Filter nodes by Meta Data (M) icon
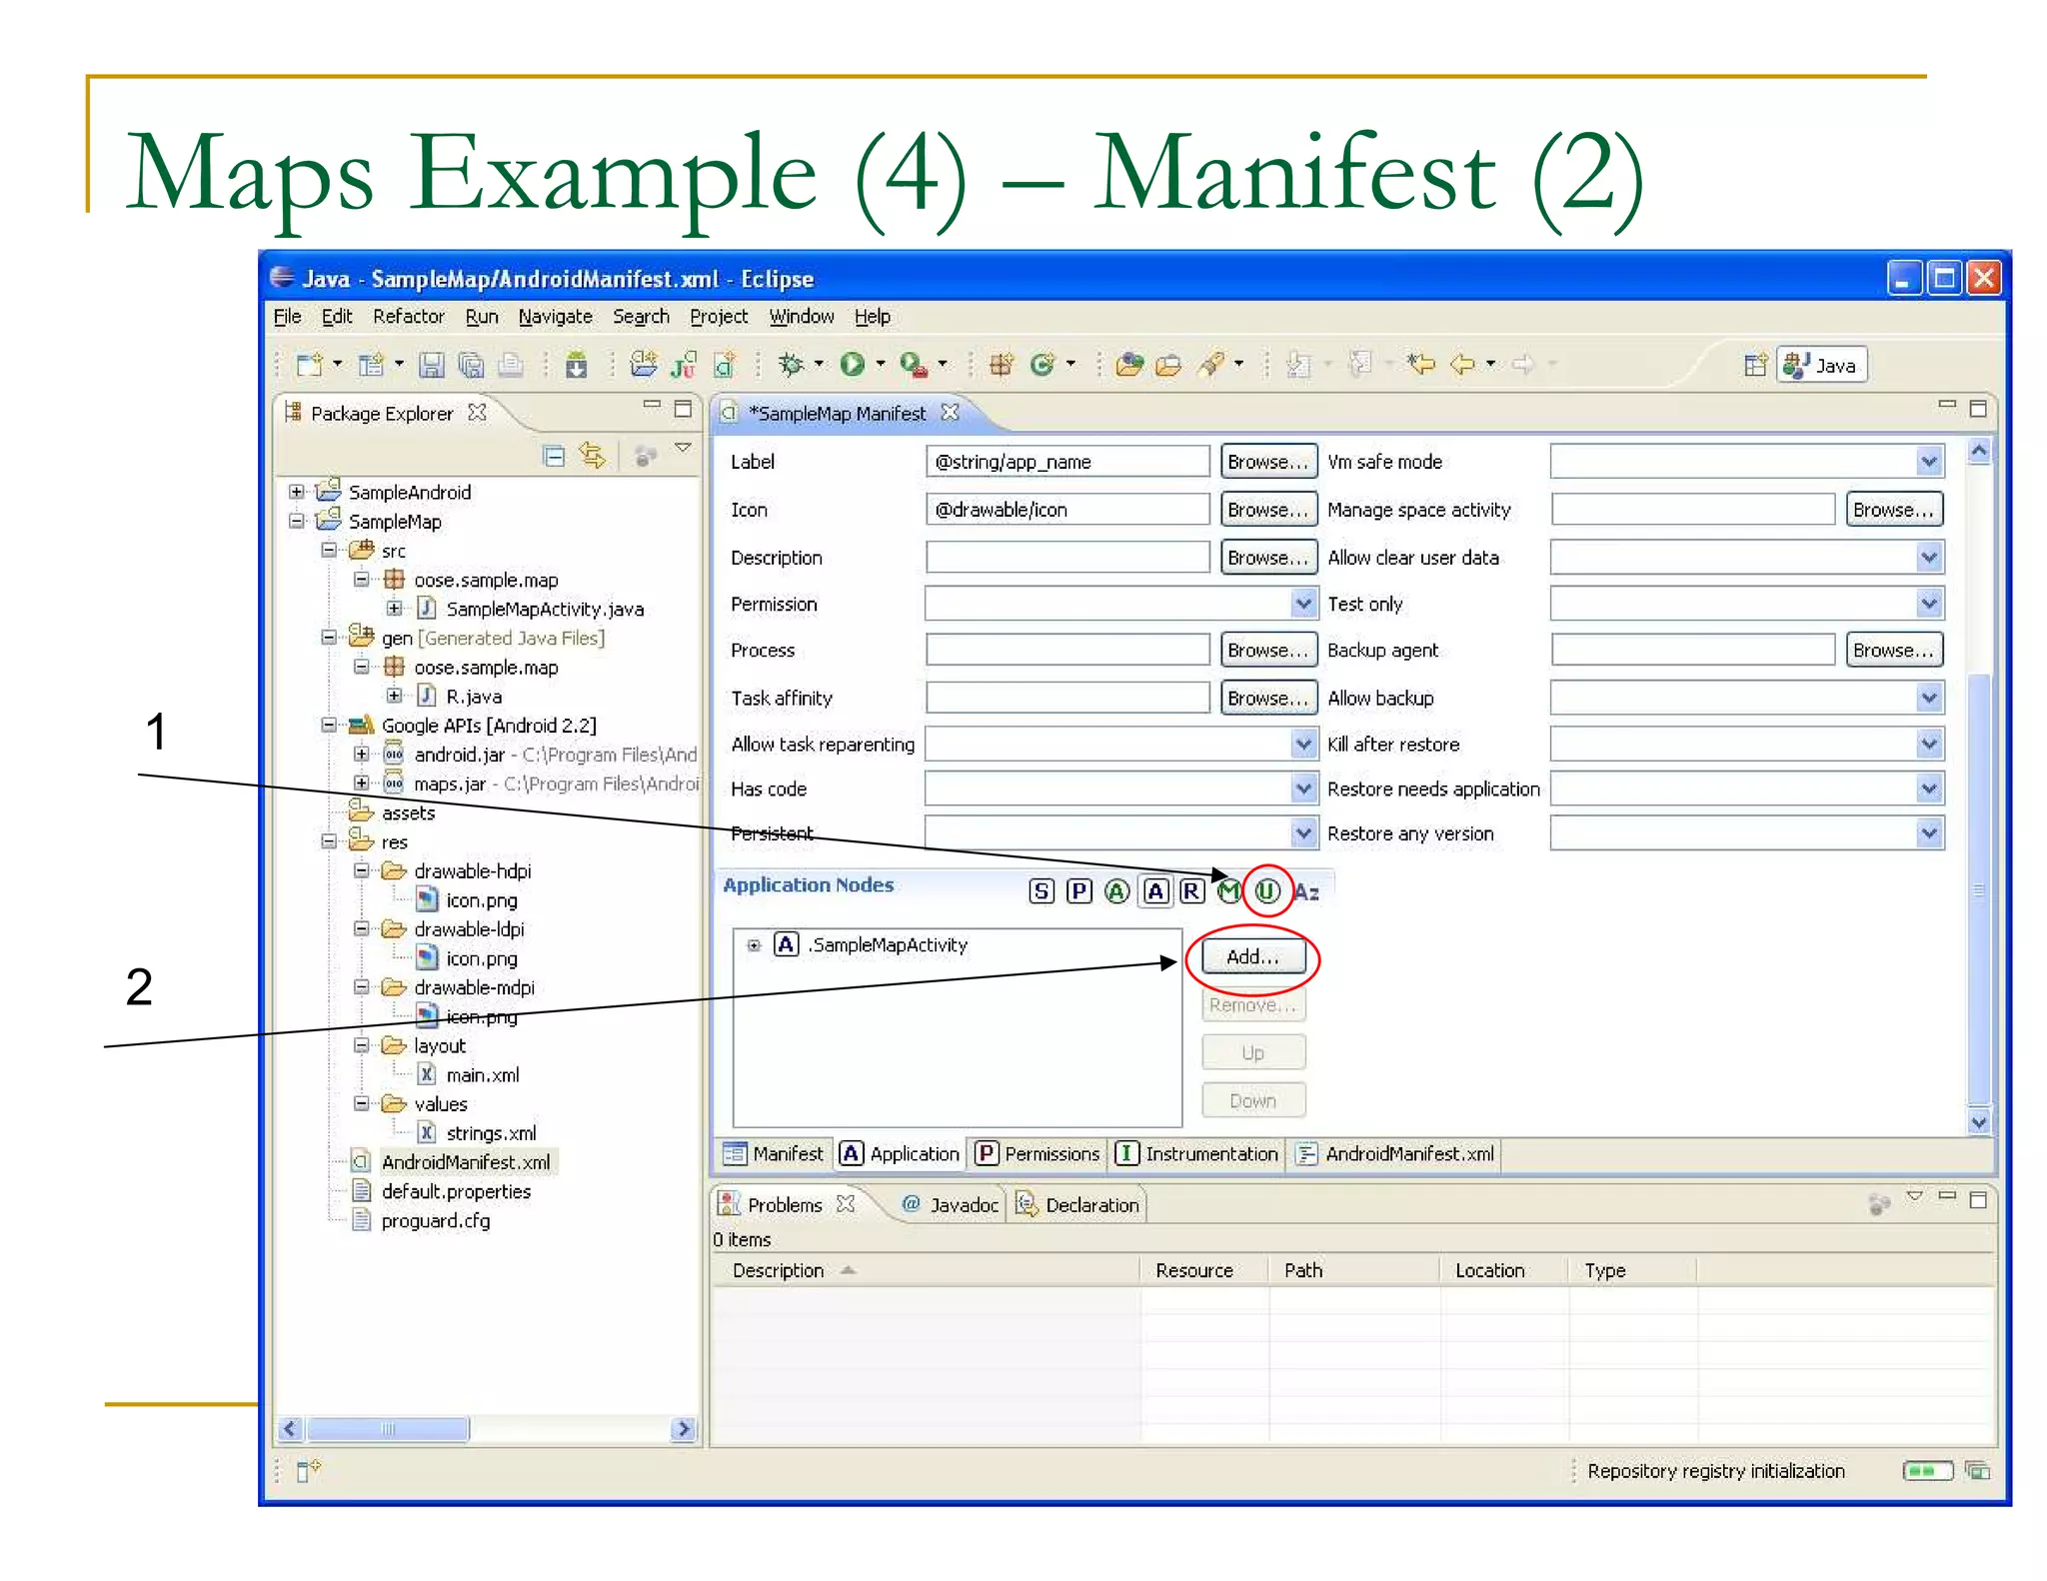 [1229, 891]
